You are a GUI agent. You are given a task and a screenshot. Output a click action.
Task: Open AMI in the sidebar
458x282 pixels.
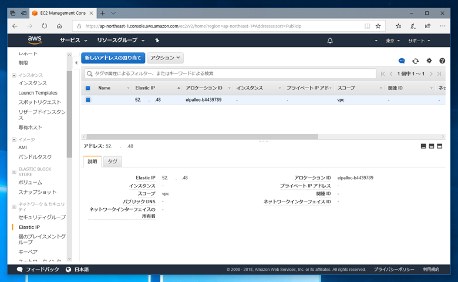click(x=22, y=147)
